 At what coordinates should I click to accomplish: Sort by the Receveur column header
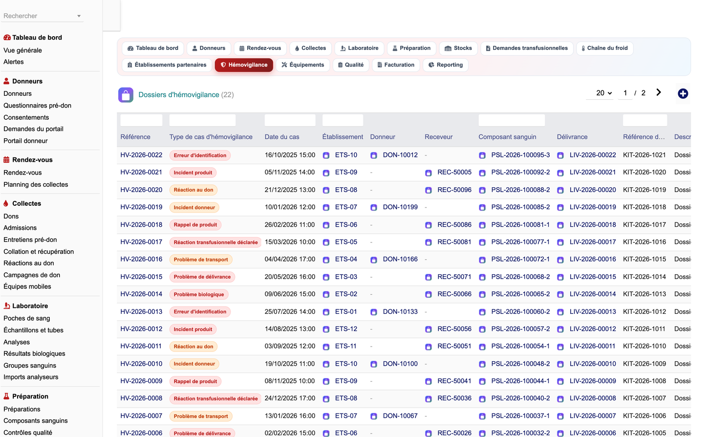click(439, 137)
